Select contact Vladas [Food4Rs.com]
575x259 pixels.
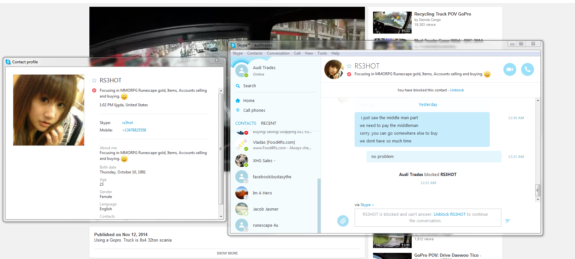pyautogui.click(x=275, y=145)
